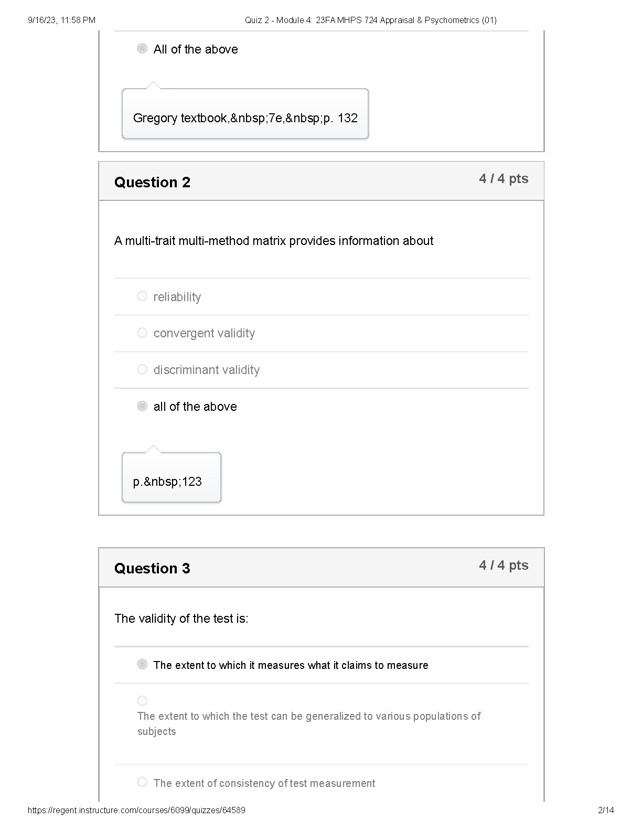Click 'The validity of the test is' prompt
642x831 pixels.
(x=181, y=619)
